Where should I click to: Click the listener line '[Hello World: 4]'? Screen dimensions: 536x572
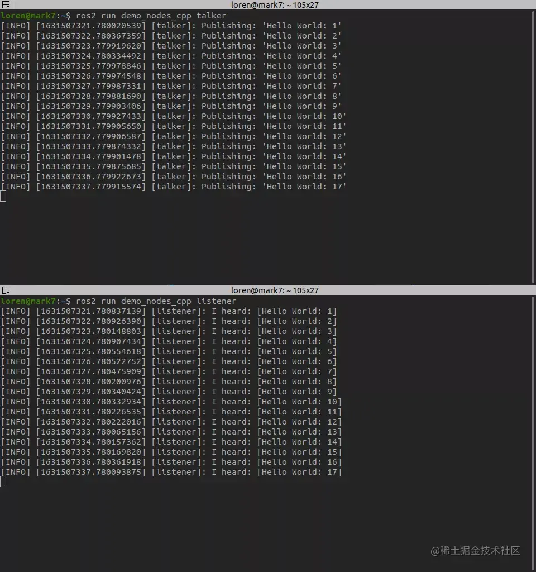(x=169, y=341)
